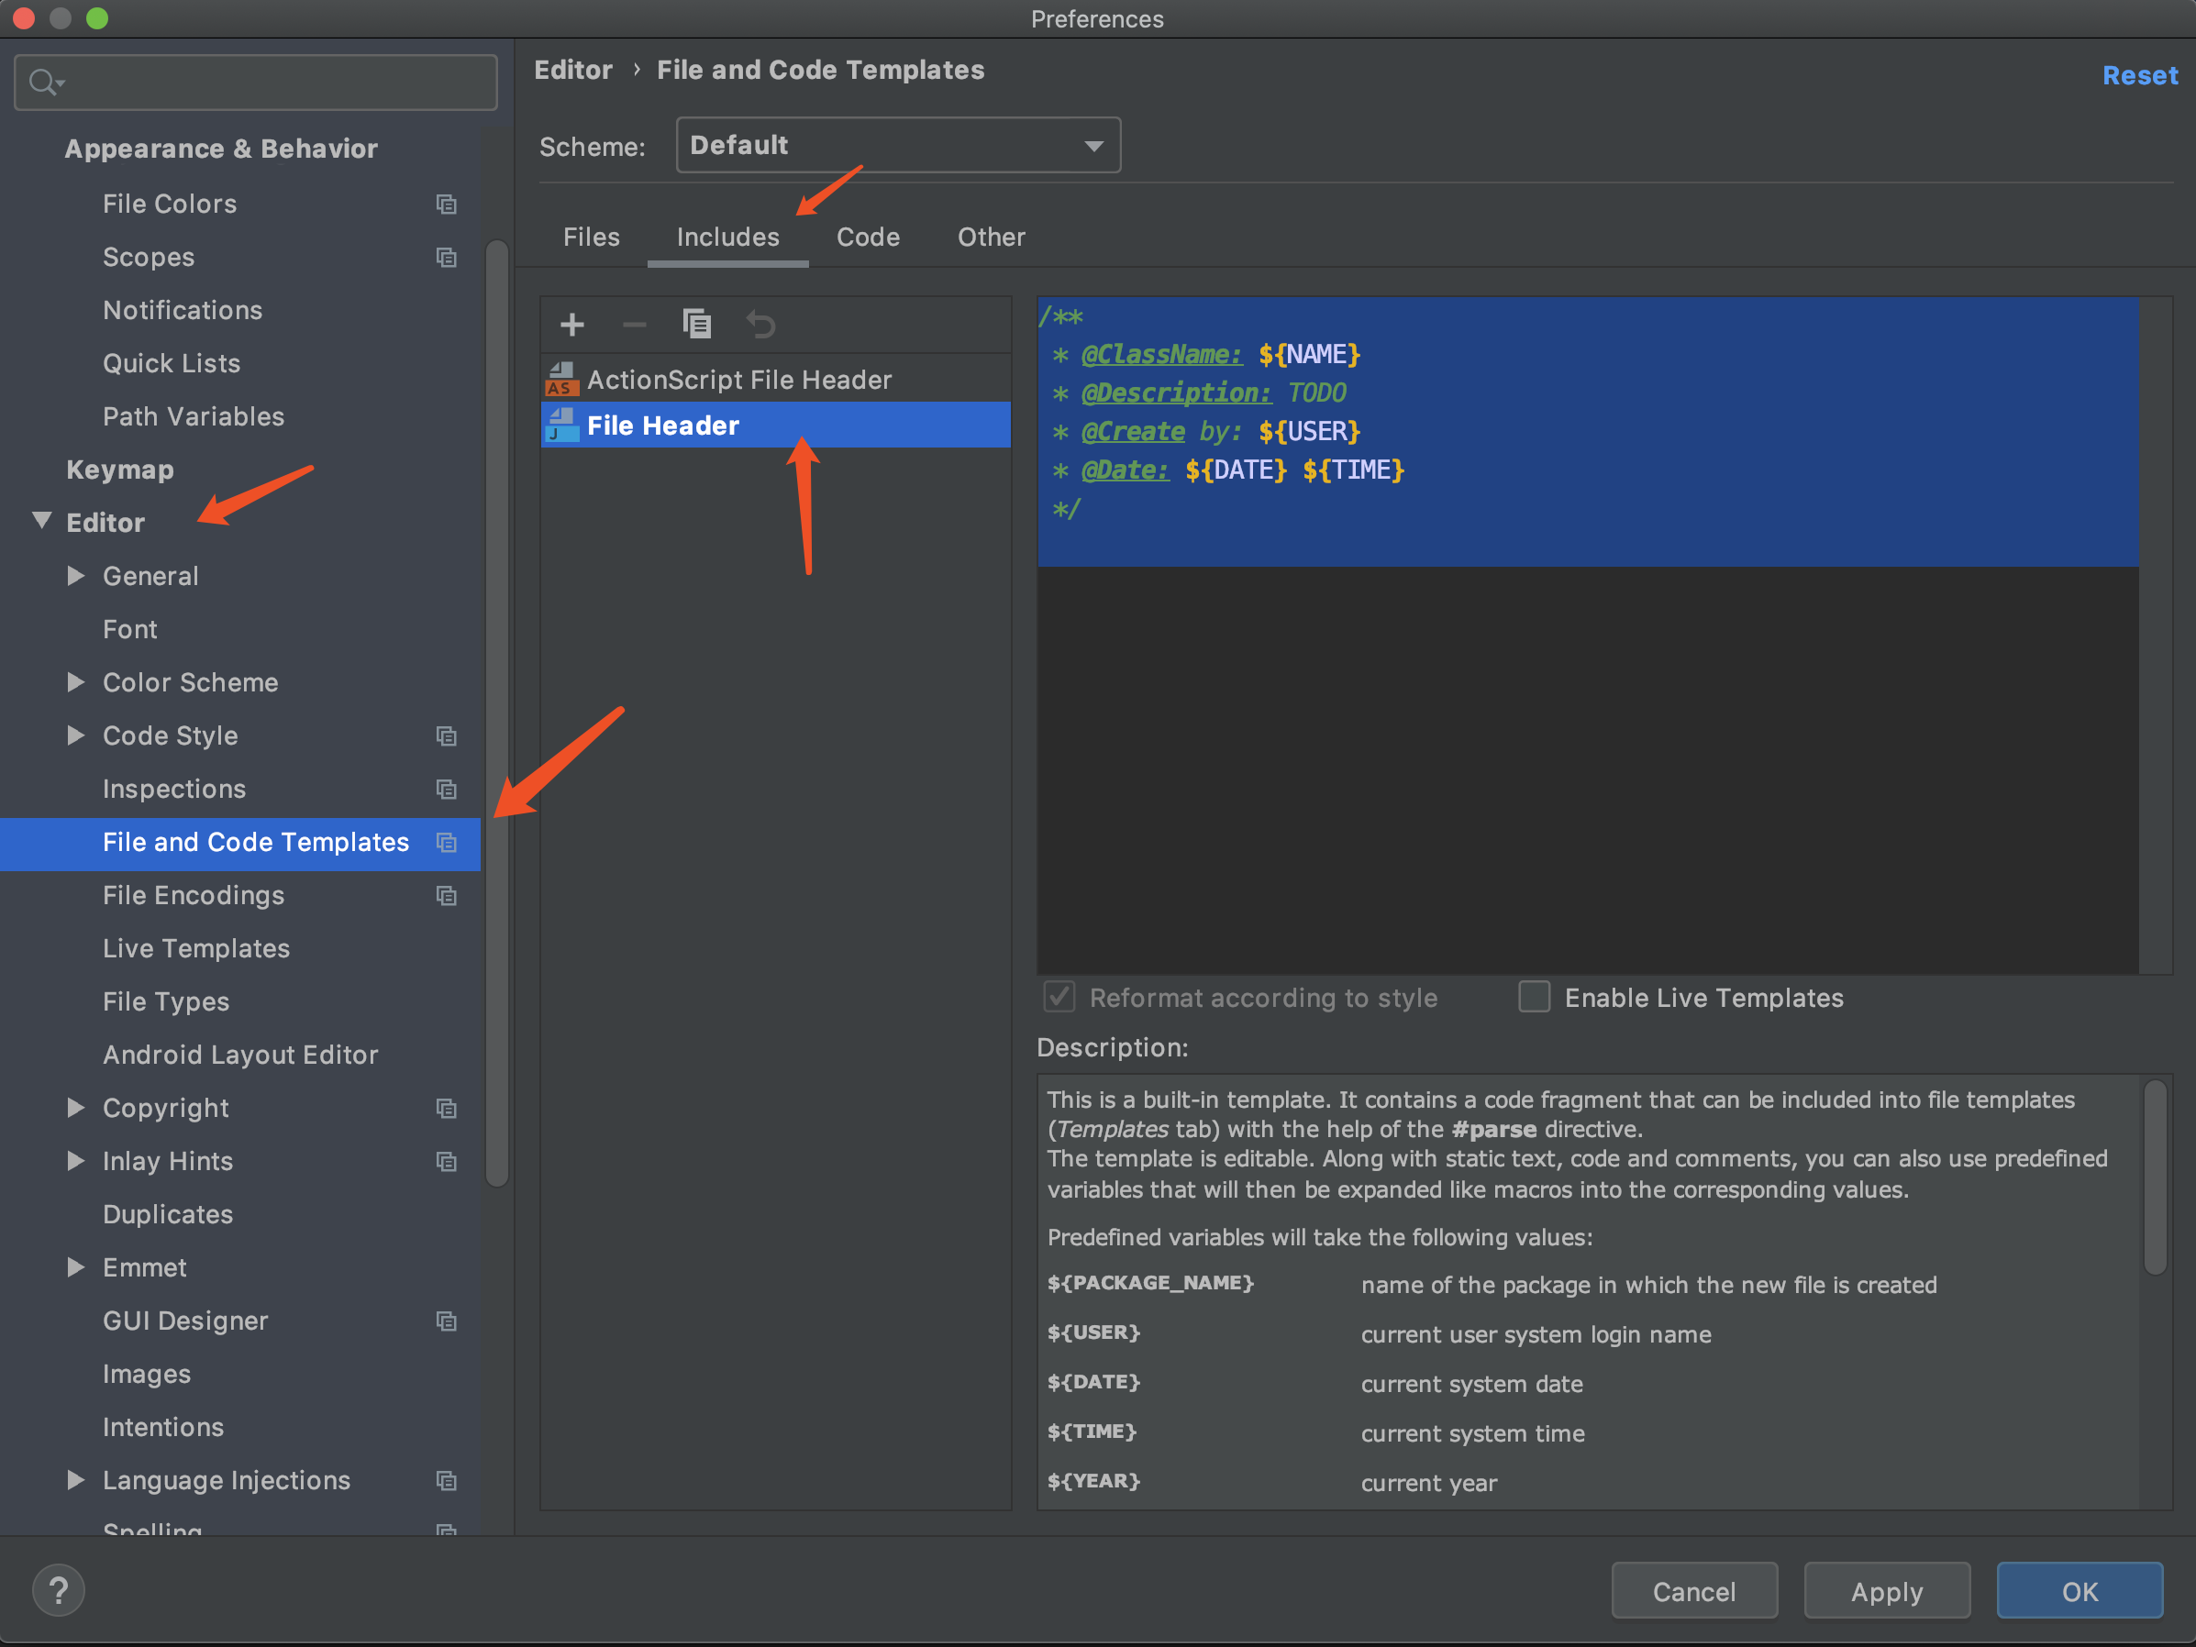Screen dimensions: 2196x1647
Task: Click the project-level icon next to Code Style
Action: (x=447, y=735)
